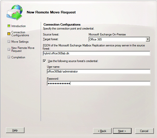The height and width of the screenshot is (138, 157).
Task: Click the Move Settings step indicator box
Action: pos(9,41)
